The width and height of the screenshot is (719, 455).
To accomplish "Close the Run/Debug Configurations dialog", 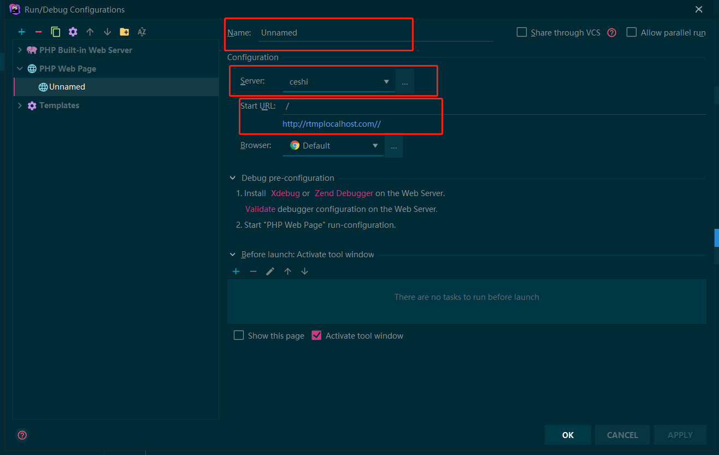I will 699,9.
